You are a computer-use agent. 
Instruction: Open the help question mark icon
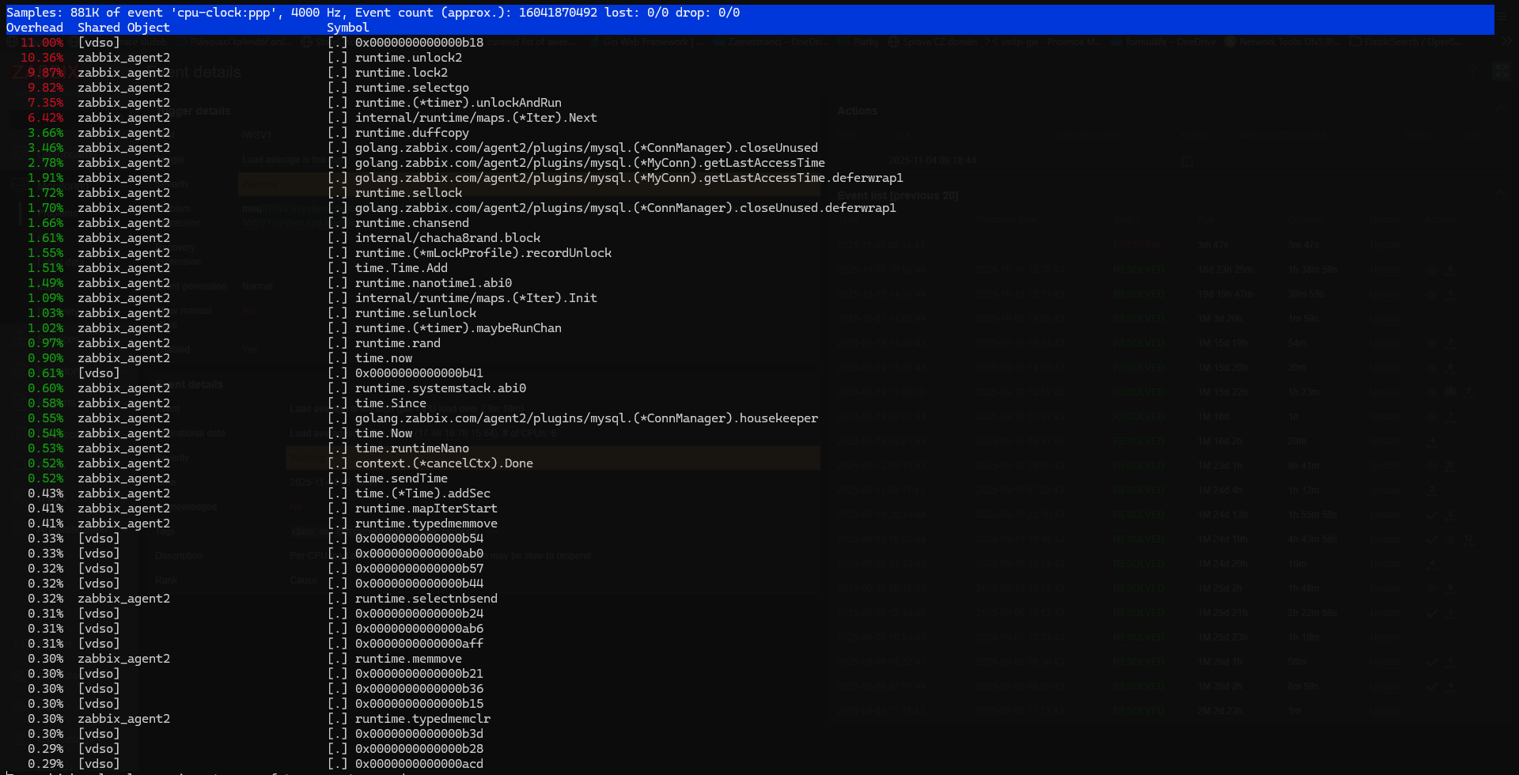pyautogui.click(x=1473, y=72)
